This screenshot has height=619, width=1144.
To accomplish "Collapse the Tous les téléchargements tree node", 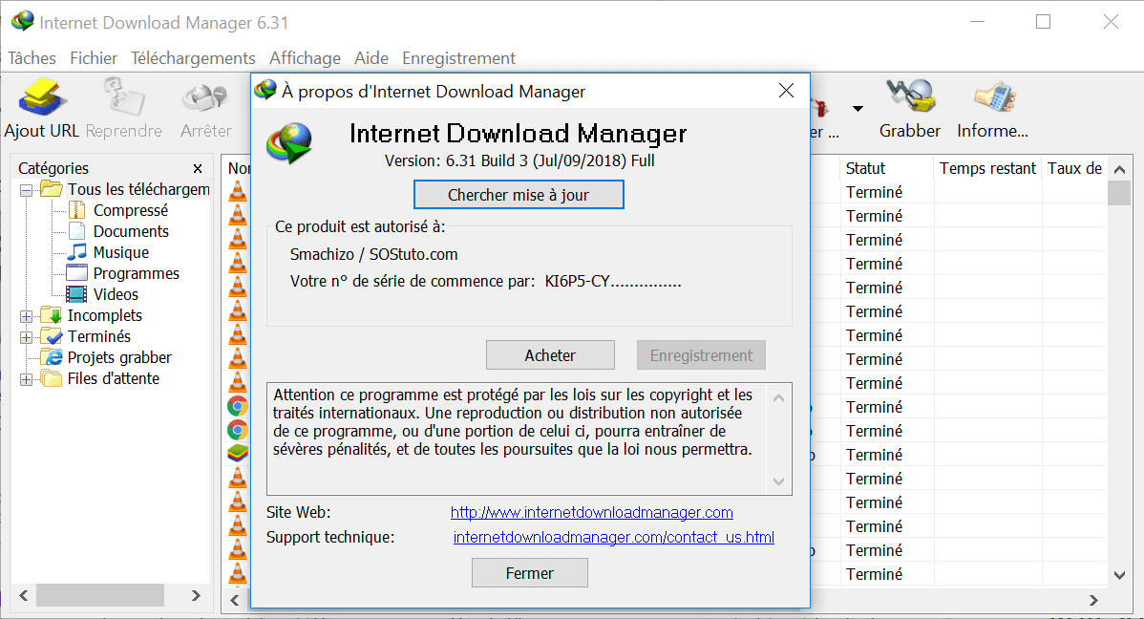I will [x=27, y=190].
